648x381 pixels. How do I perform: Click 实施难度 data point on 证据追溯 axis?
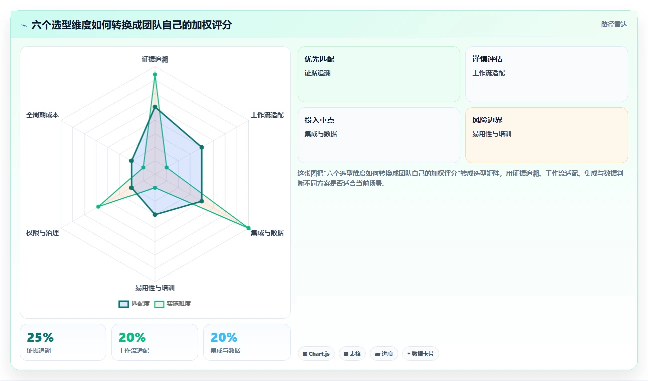pos(155,75)
